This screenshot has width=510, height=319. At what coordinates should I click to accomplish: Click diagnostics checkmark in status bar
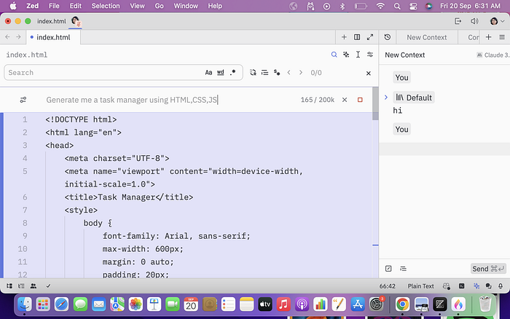point(48,285)
